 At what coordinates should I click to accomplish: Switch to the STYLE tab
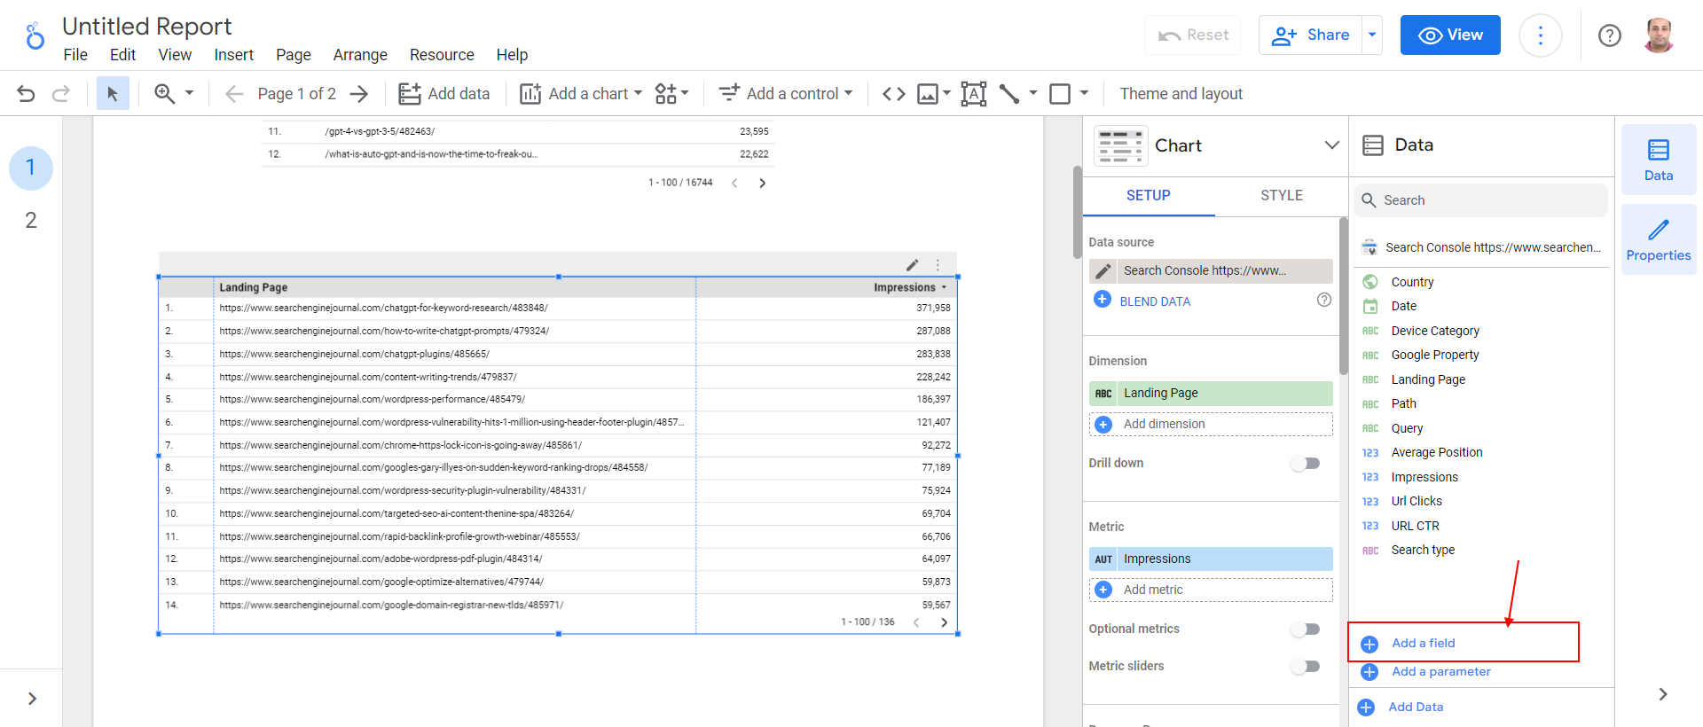[1282, 195]
